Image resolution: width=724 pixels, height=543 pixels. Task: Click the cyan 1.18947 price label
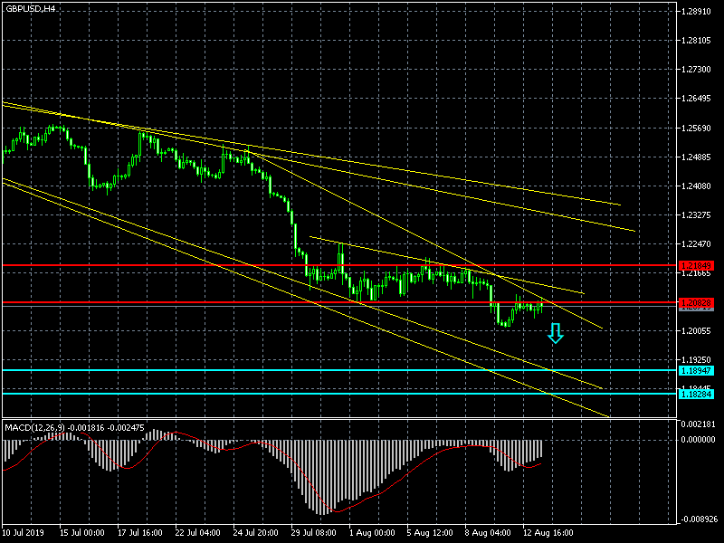(x=696, y=370)
